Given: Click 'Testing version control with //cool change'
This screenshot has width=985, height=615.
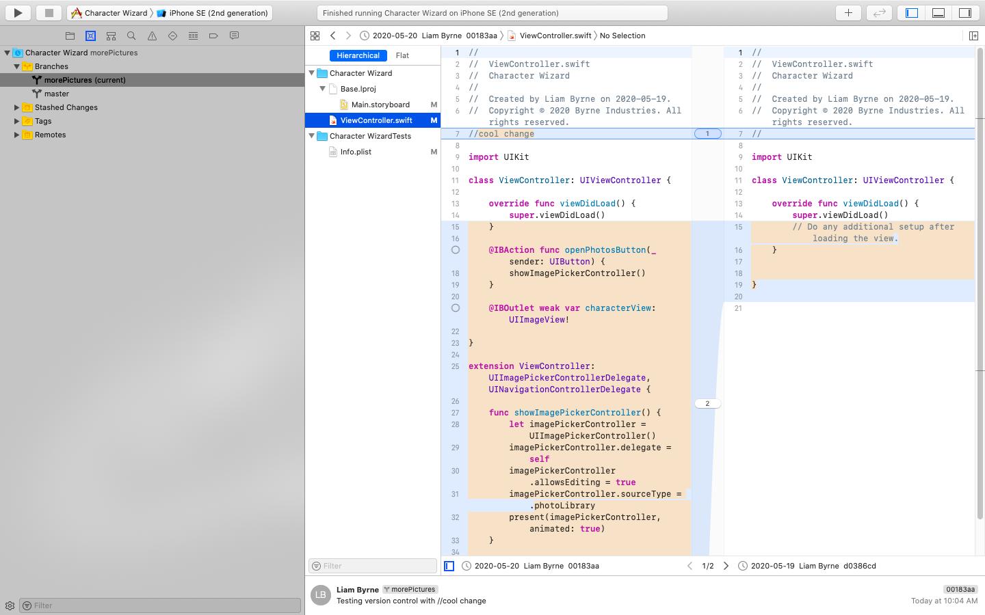Looking at the screenshot, I should (411, 601).
